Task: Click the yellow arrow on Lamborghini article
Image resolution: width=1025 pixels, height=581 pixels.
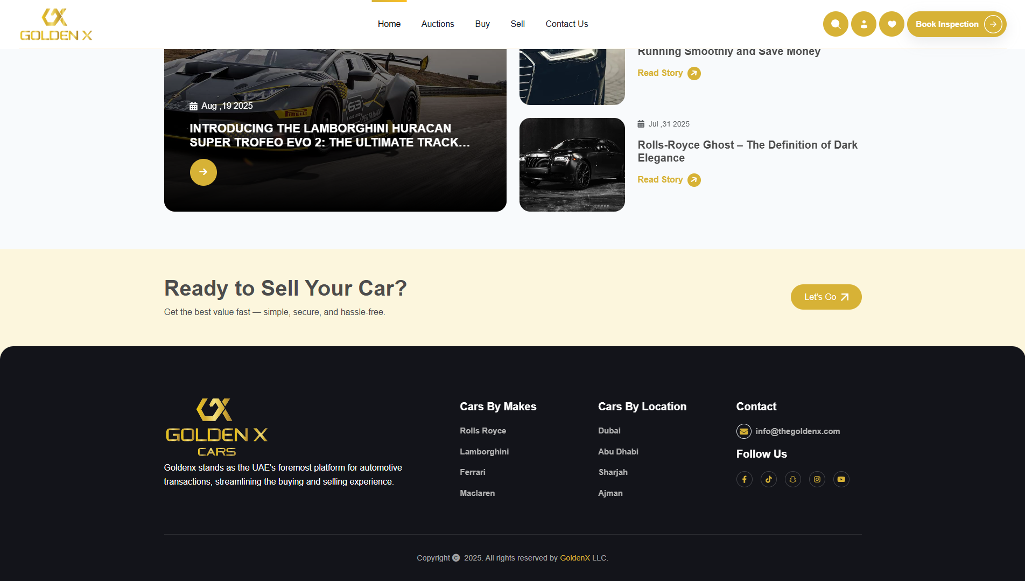Action: point(203,172)
